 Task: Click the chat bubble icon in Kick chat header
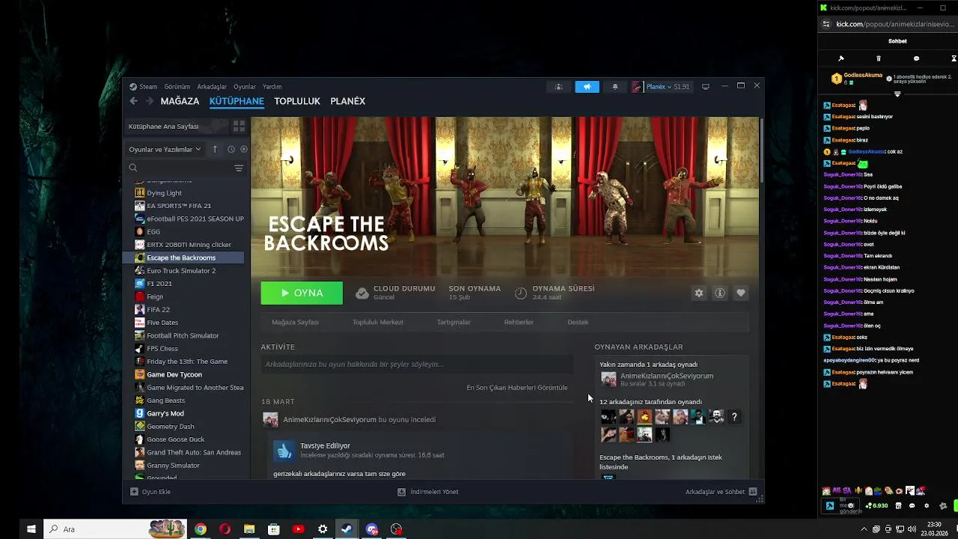click(x=916, y=58)
